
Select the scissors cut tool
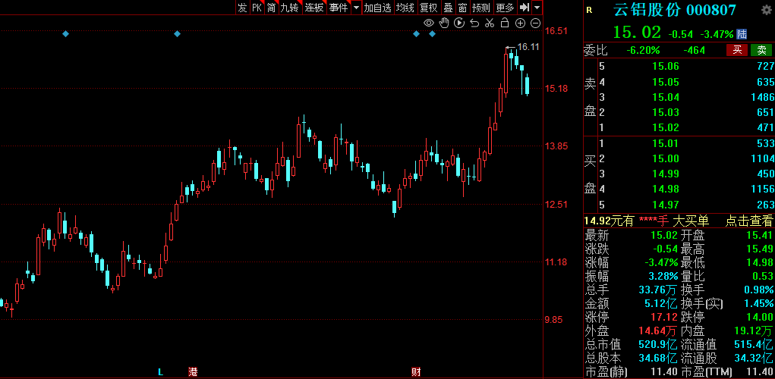[x=490, y=23]
